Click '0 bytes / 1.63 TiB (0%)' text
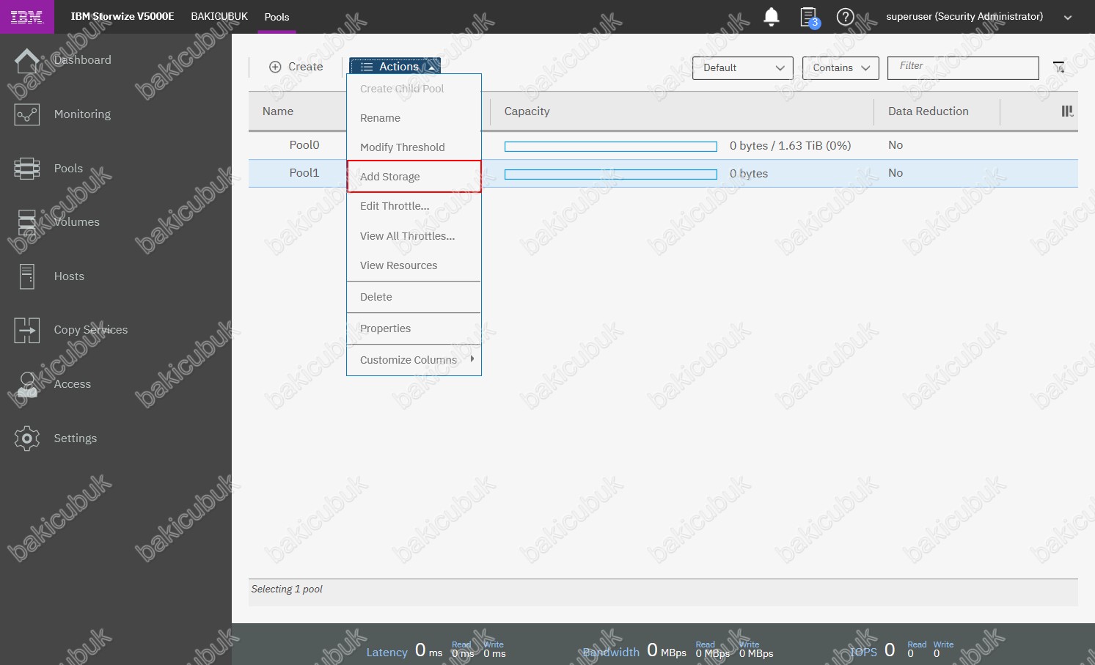This screenshot has height=665, width=1095. pos(791,146)
